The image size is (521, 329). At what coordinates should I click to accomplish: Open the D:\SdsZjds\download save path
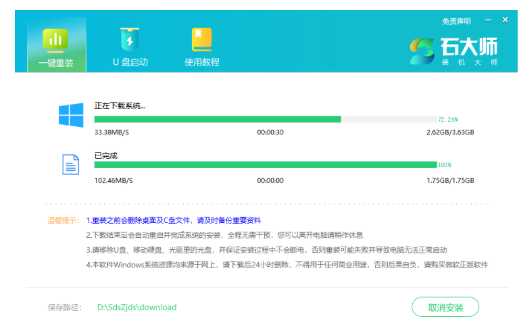coord(137,307)
